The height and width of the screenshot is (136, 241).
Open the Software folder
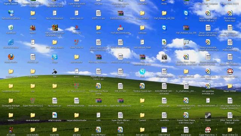click(x=142, y=28)
